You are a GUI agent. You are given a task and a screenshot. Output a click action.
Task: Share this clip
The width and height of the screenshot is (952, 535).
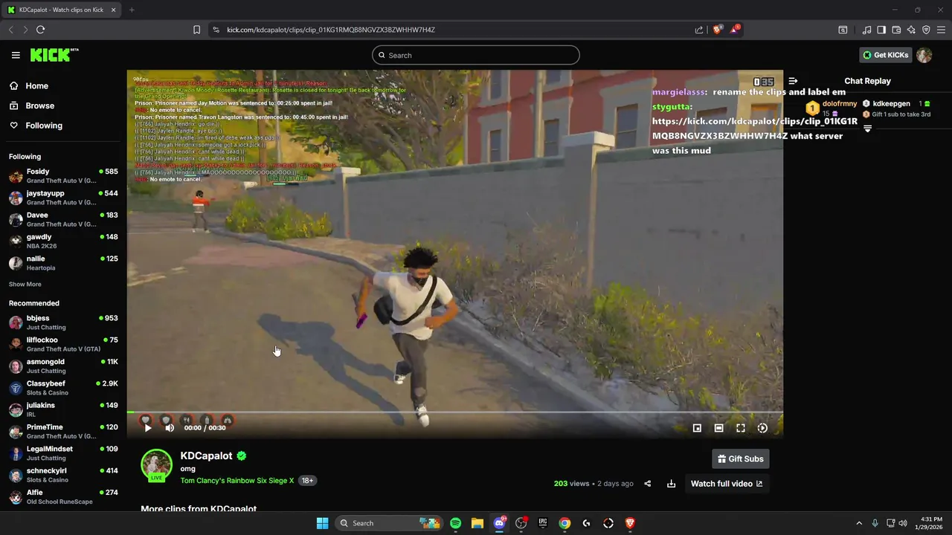(x=647, y=484)
